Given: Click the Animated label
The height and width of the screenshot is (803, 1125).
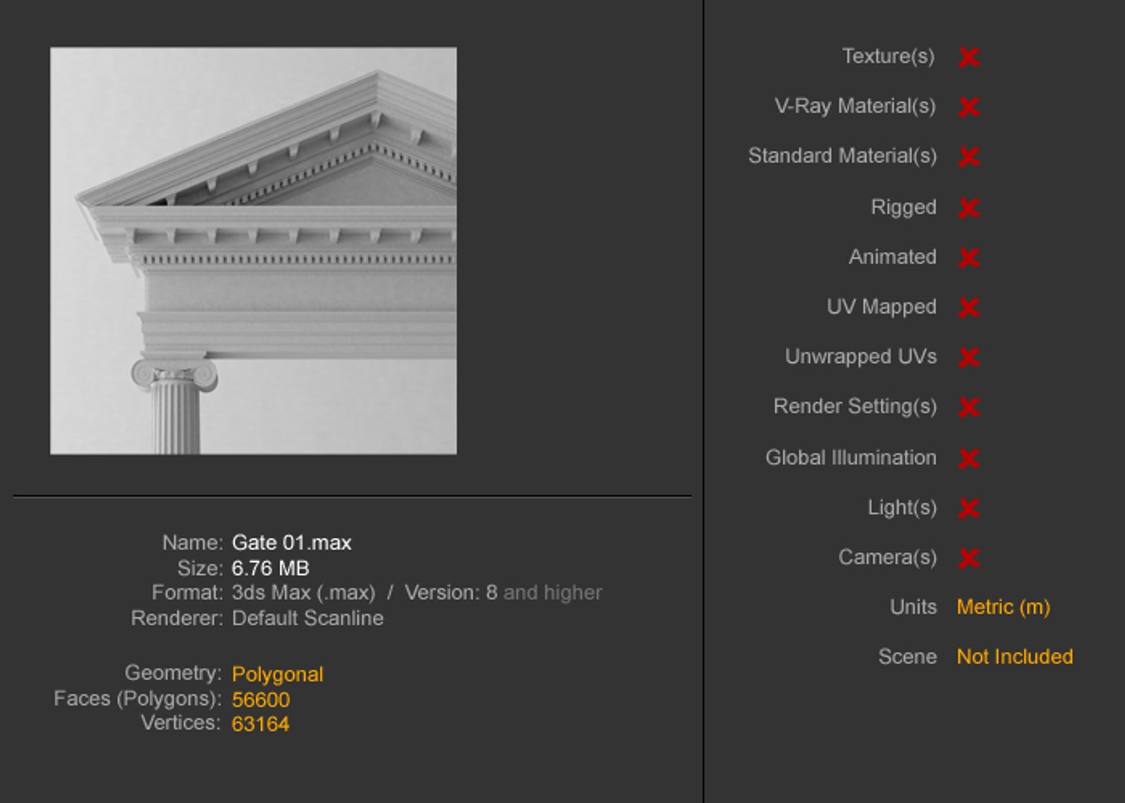Looking at the screenshot, I should 892,257.
